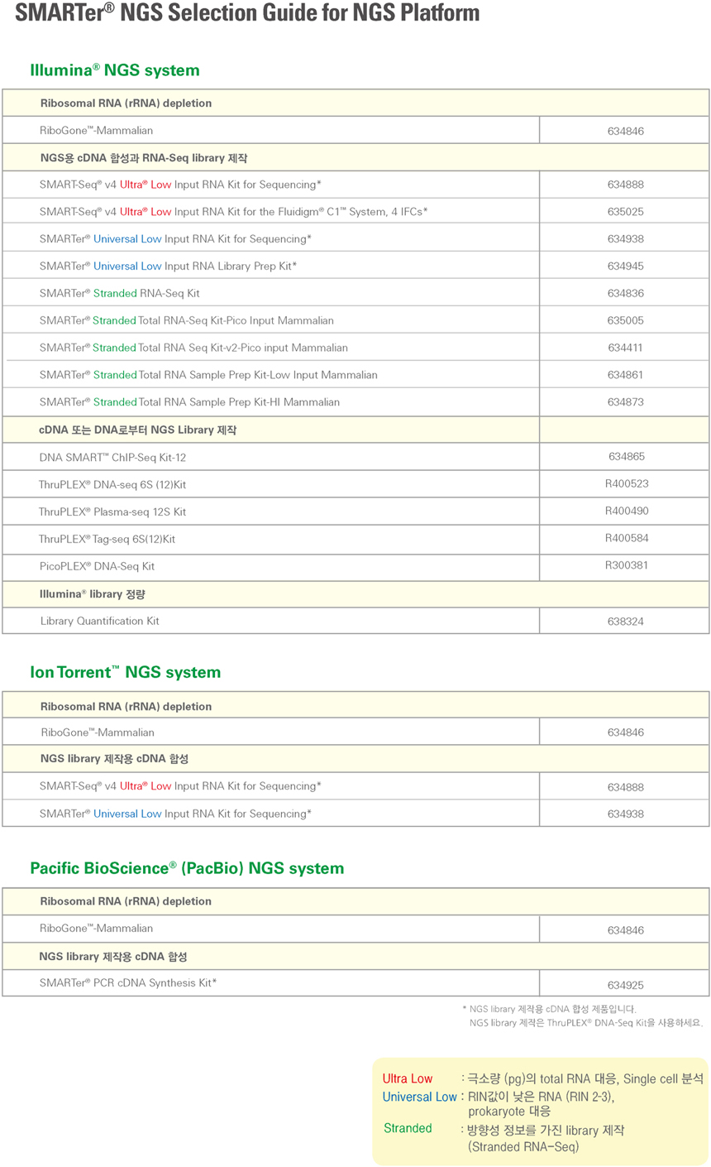Select the 'Illumina NGS system' heading
This screenshot has width=711, height=1167.
point(115,70)
